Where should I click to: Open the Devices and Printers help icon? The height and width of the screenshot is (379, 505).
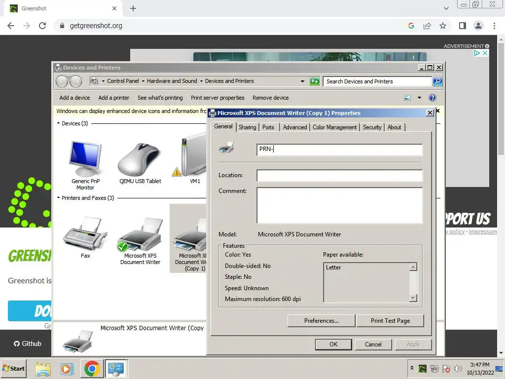tap(433, 98)
